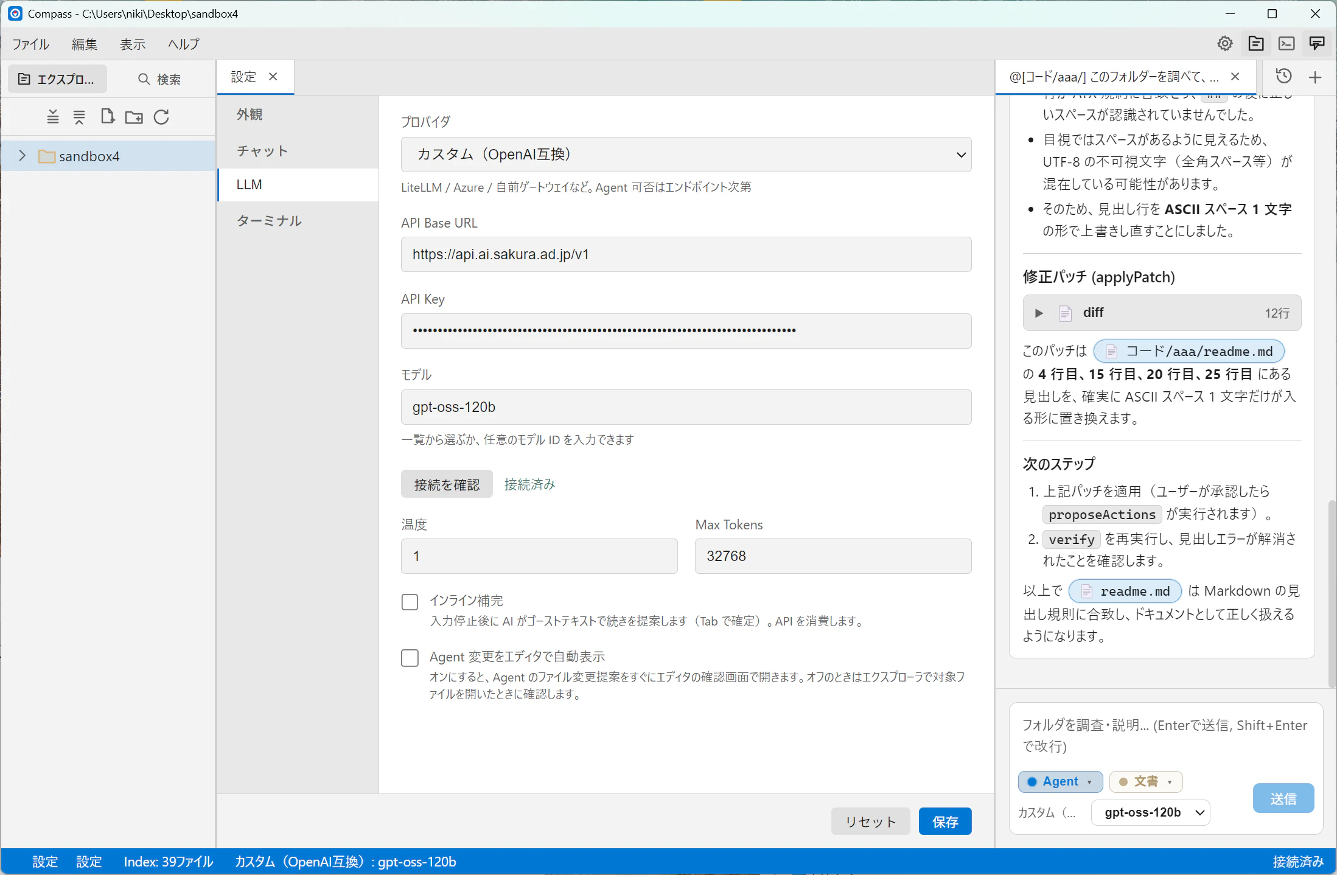
Task: Click the verify code label
Action: pyautogui.click(x=1072, y=539)
